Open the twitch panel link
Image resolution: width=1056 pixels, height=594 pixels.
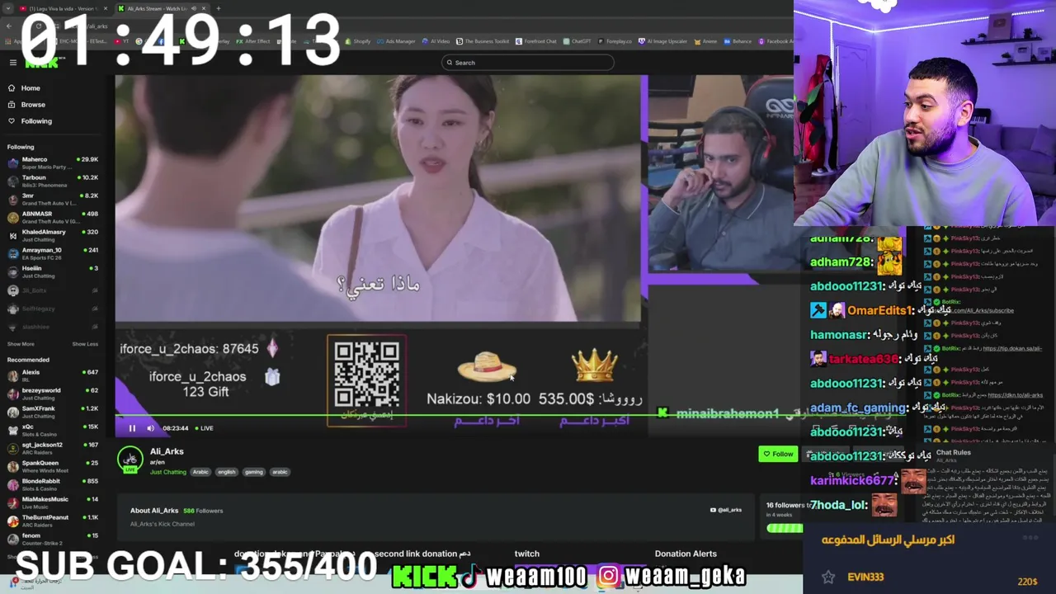pyautogui.click(x=526, y=554)
